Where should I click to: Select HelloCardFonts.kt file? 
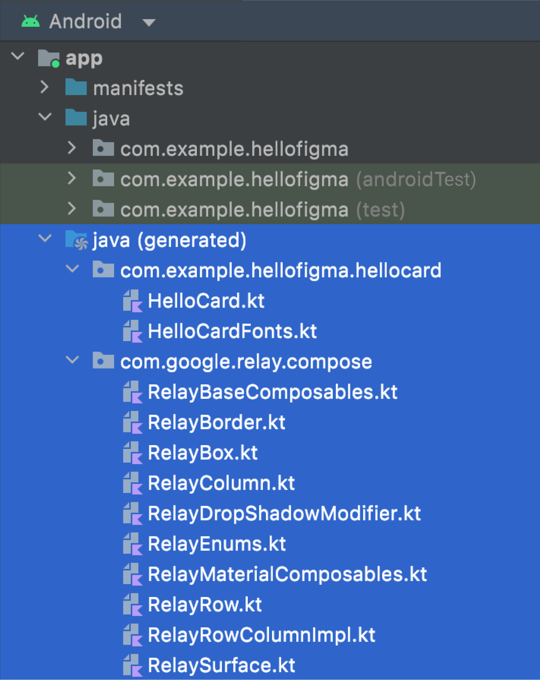pyautogui.click(x=232, y=331)
